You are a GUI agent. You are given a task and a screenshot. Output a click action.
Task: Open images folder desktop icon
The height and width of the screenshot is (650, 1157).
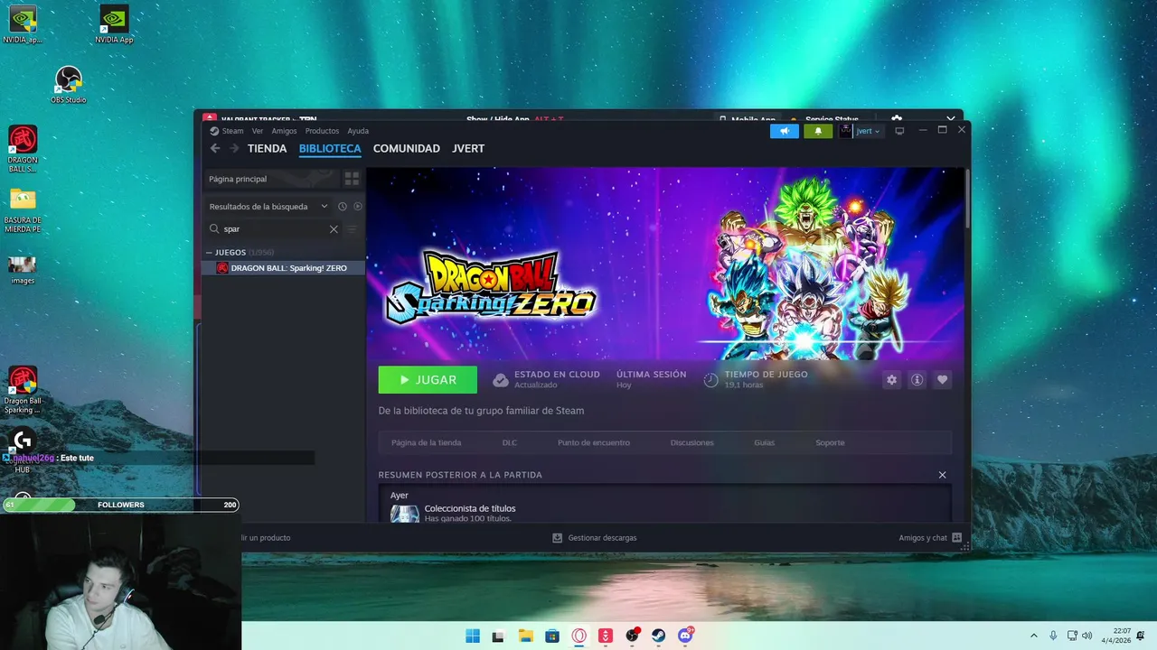[x=23, y=269]
